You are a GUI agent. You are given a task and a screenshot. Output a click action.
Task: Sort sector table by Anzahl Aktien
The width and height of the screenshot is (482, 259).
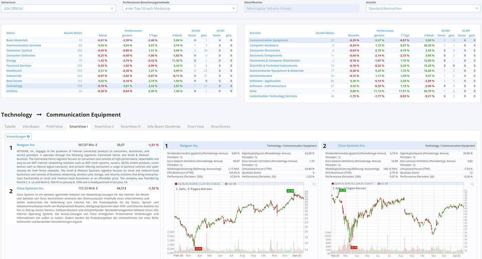point(73,33)
